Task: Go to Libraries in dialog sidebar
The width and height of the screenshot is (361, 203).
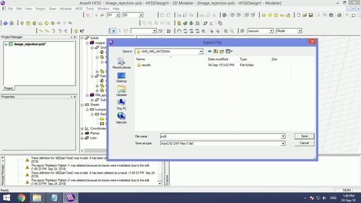Action: coord(121,91)
